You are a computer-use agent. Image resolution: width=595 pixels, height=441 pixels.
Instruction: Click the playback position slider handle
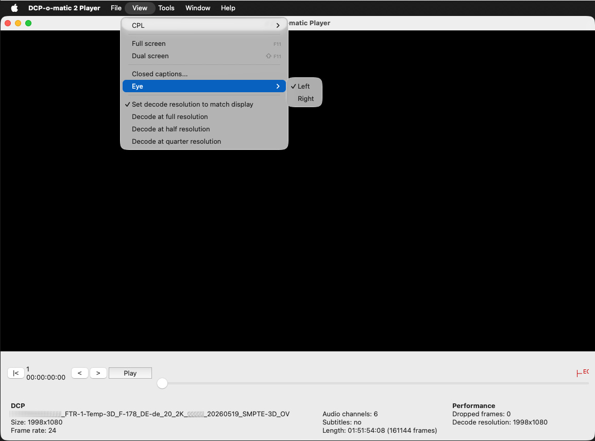coord(162,383)
